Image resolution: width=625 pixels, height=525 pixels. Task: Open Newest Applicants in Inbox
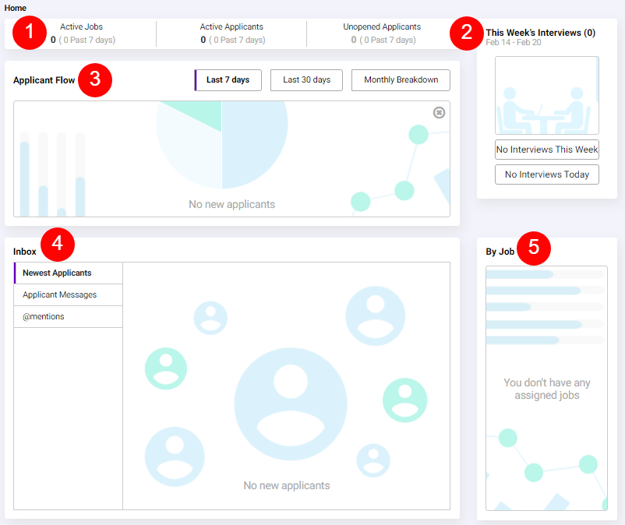coord(68,273)
